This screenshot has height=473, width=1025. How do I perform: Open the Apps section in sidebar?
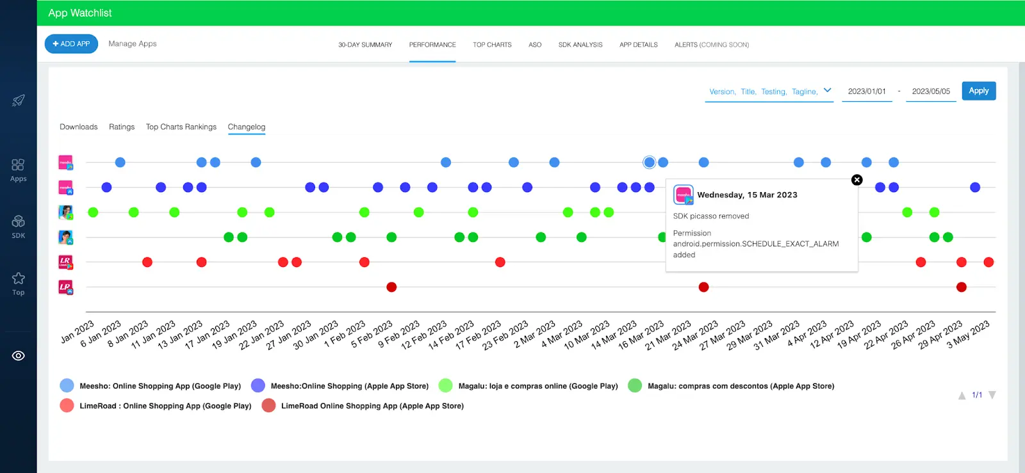(x=18, y=170)
